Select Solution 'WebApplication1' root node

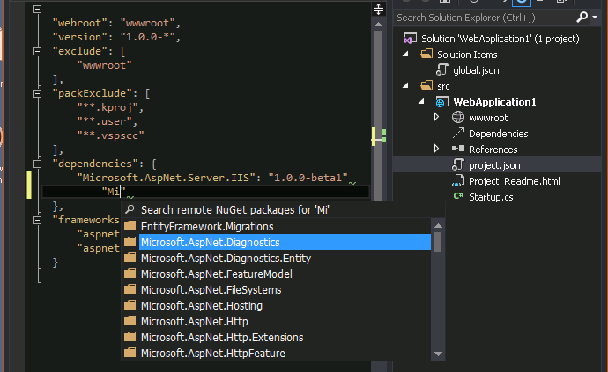click(500, 39)
